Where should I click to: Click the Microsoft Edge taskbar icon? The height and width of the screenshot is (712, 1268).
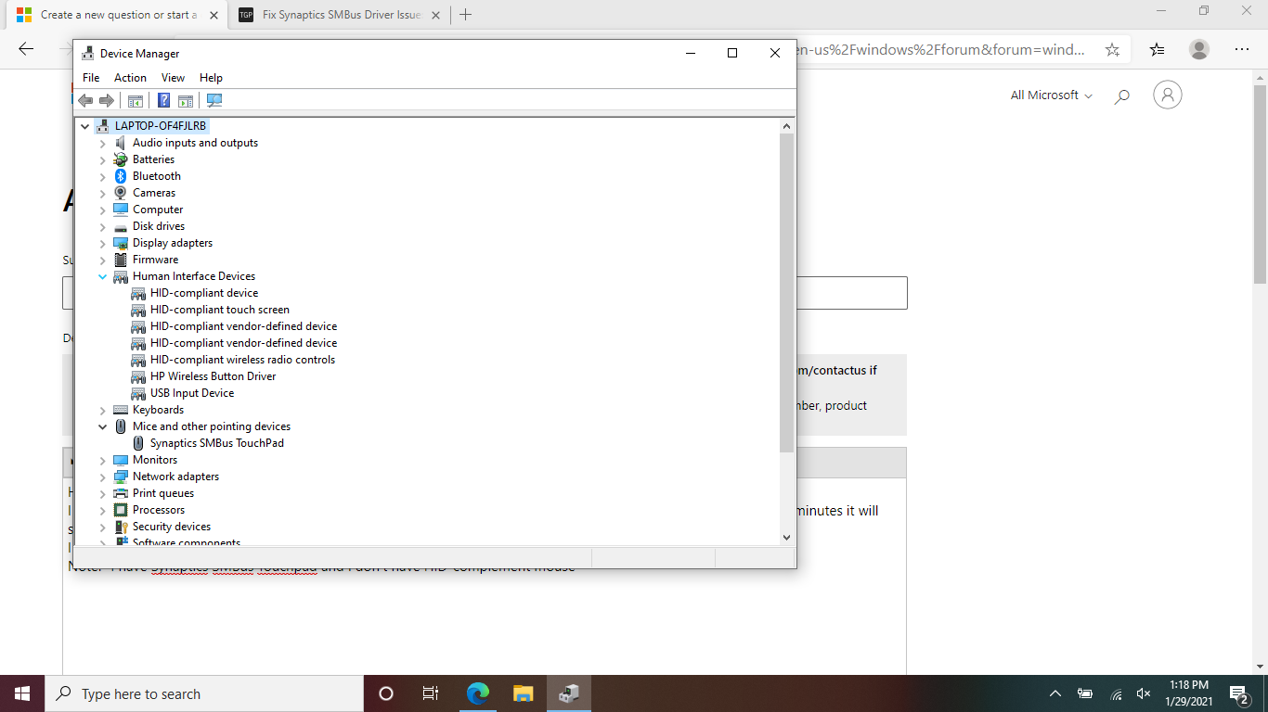point(478,693)
